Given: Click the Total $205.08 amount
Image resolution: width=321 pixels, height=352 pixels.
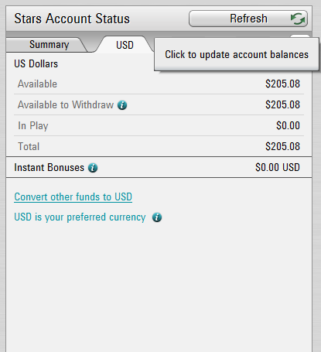Looking at the screenshot, I should click(x=282, y=147).
